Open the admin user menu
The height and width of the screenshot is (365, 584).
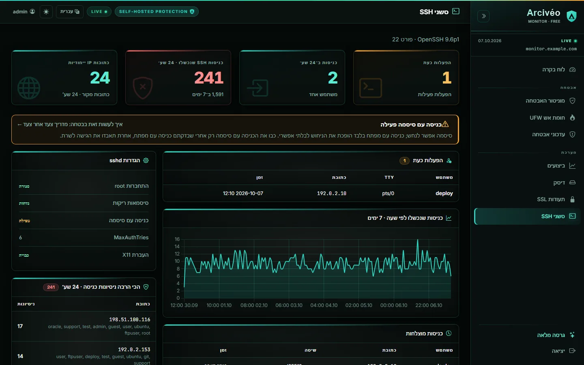[x=24, y=12]
